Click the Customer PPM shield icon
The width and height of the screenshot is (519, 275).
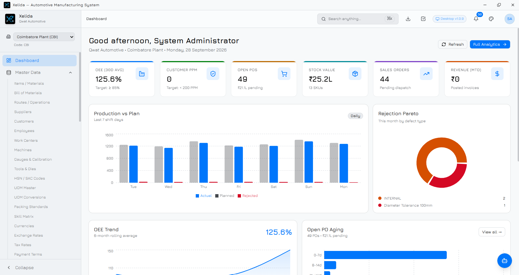click(213, 74)
